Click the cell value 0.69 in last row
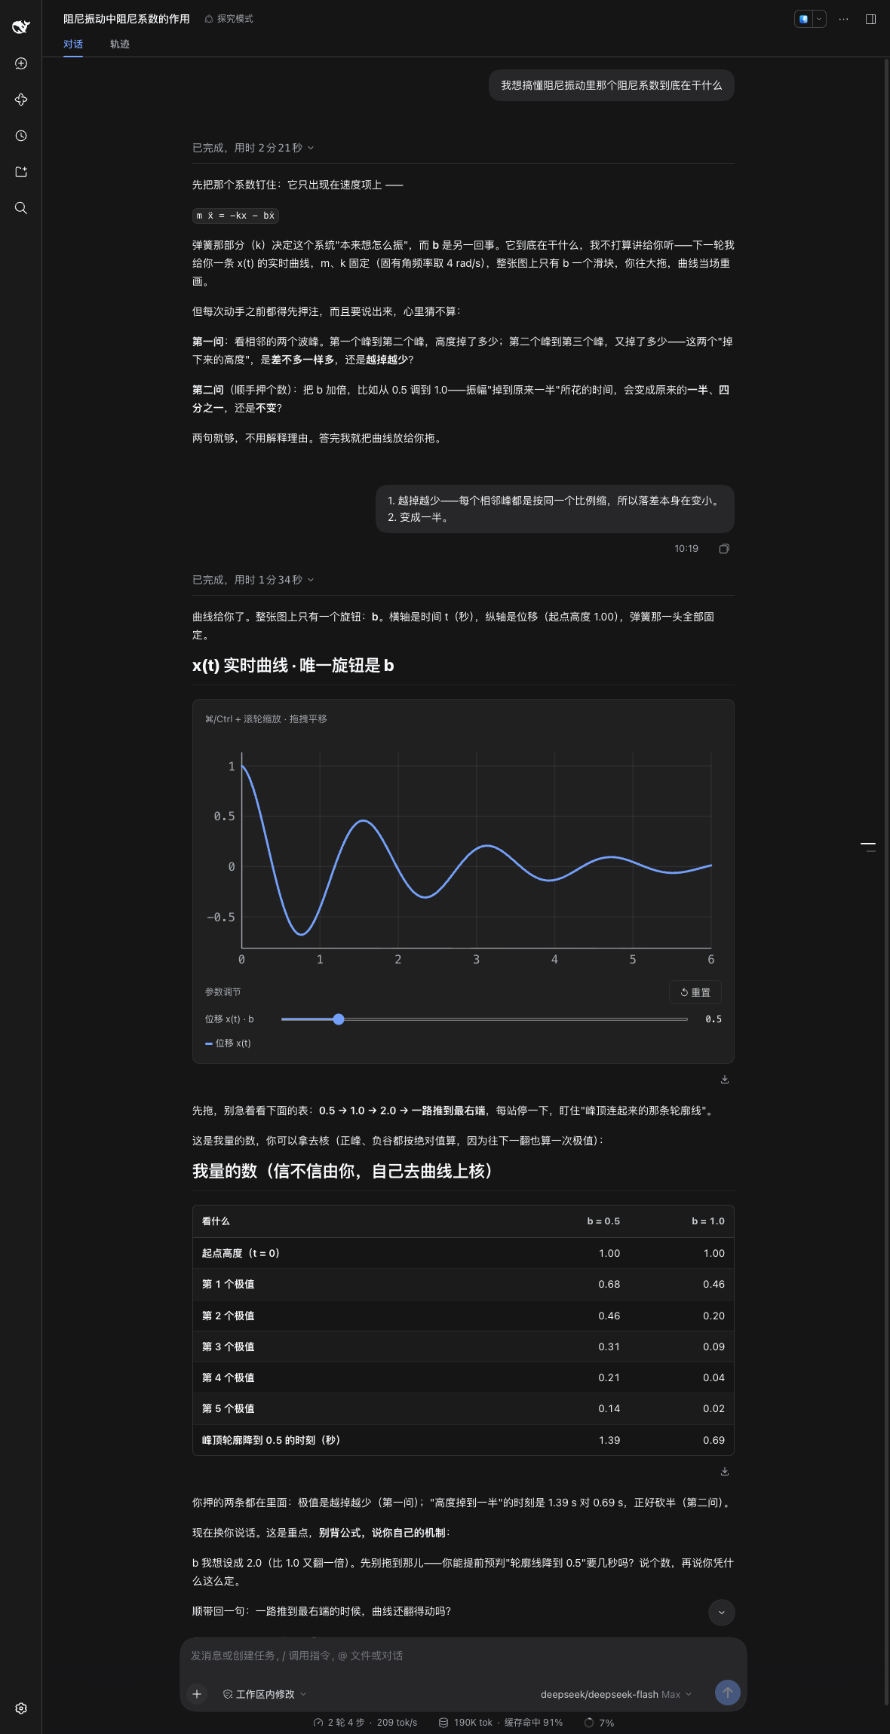Screen dimensions: 890x1734 click(714, 1440)
